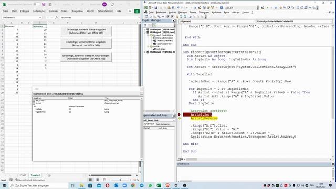Click the fx insert function icon
The height and width of the screenshot is (189, 336).
point(56,17)
